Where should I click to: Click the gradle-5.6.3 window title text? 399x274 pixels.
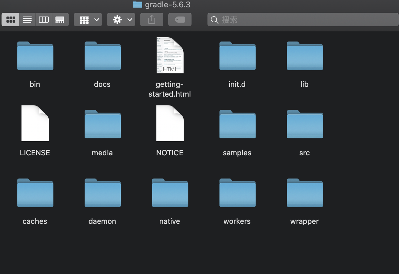(168, 5)
